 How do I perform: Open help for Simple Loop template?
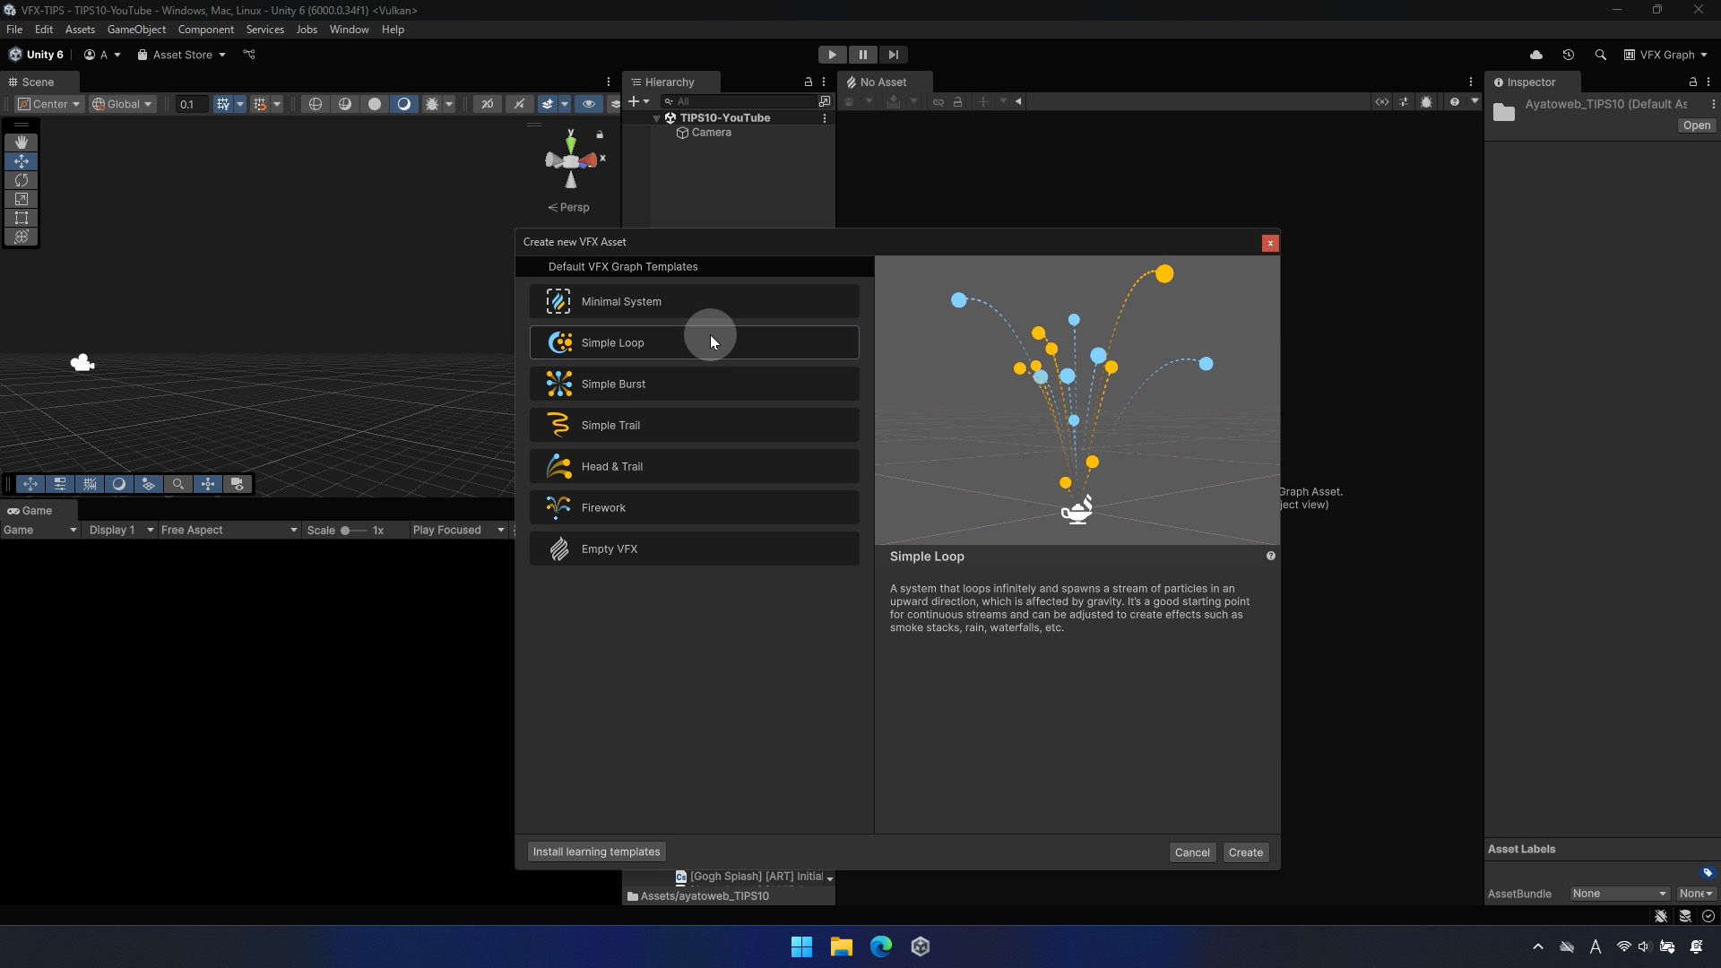[x=1270, y=556]
